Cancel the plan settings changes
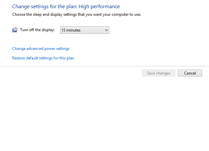 click(x=190, y=73)
